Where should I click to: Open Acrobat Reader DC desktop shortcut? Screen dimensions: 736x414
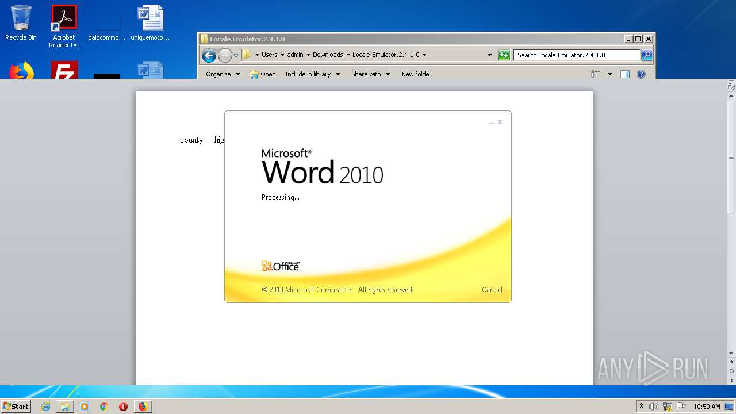click(64, 26)
